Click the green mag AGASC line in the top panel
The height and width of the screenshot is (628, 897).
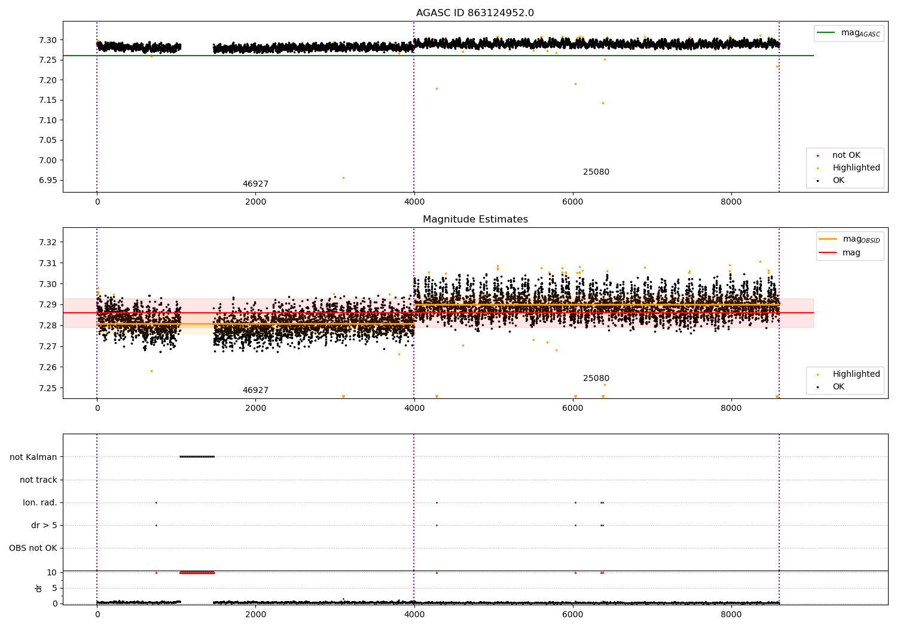(438, 56)
